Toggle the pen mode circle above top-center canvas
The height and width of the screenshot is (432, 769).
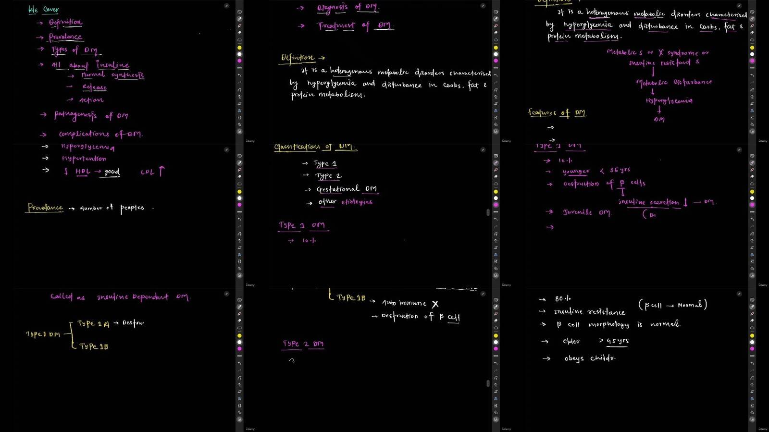[x=483, y=6]
